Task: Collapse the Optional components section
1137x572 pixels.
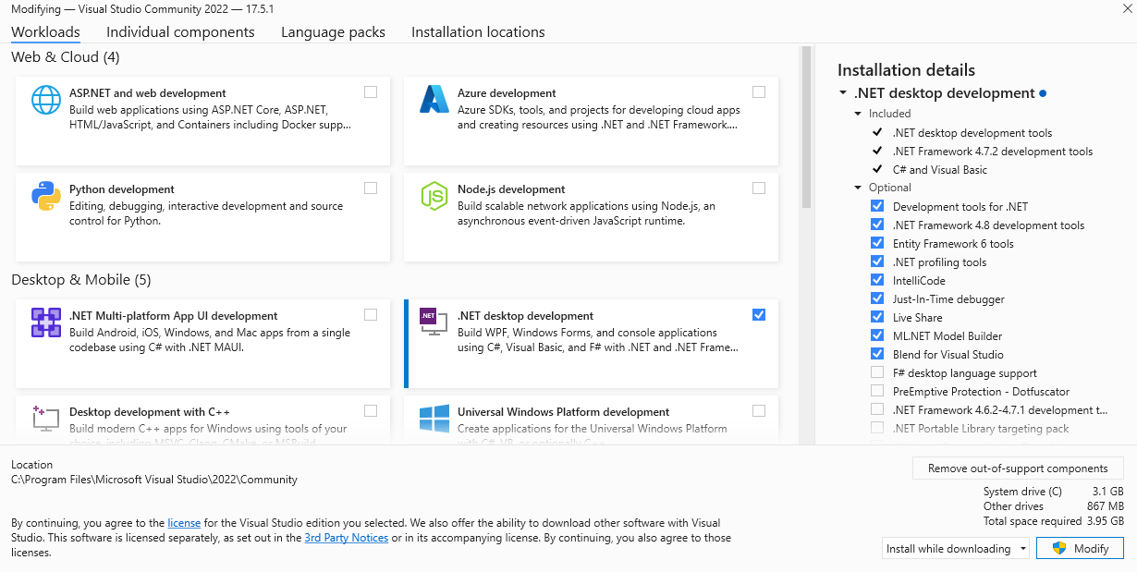Action: pyautogui.click(x=858, y=189)
